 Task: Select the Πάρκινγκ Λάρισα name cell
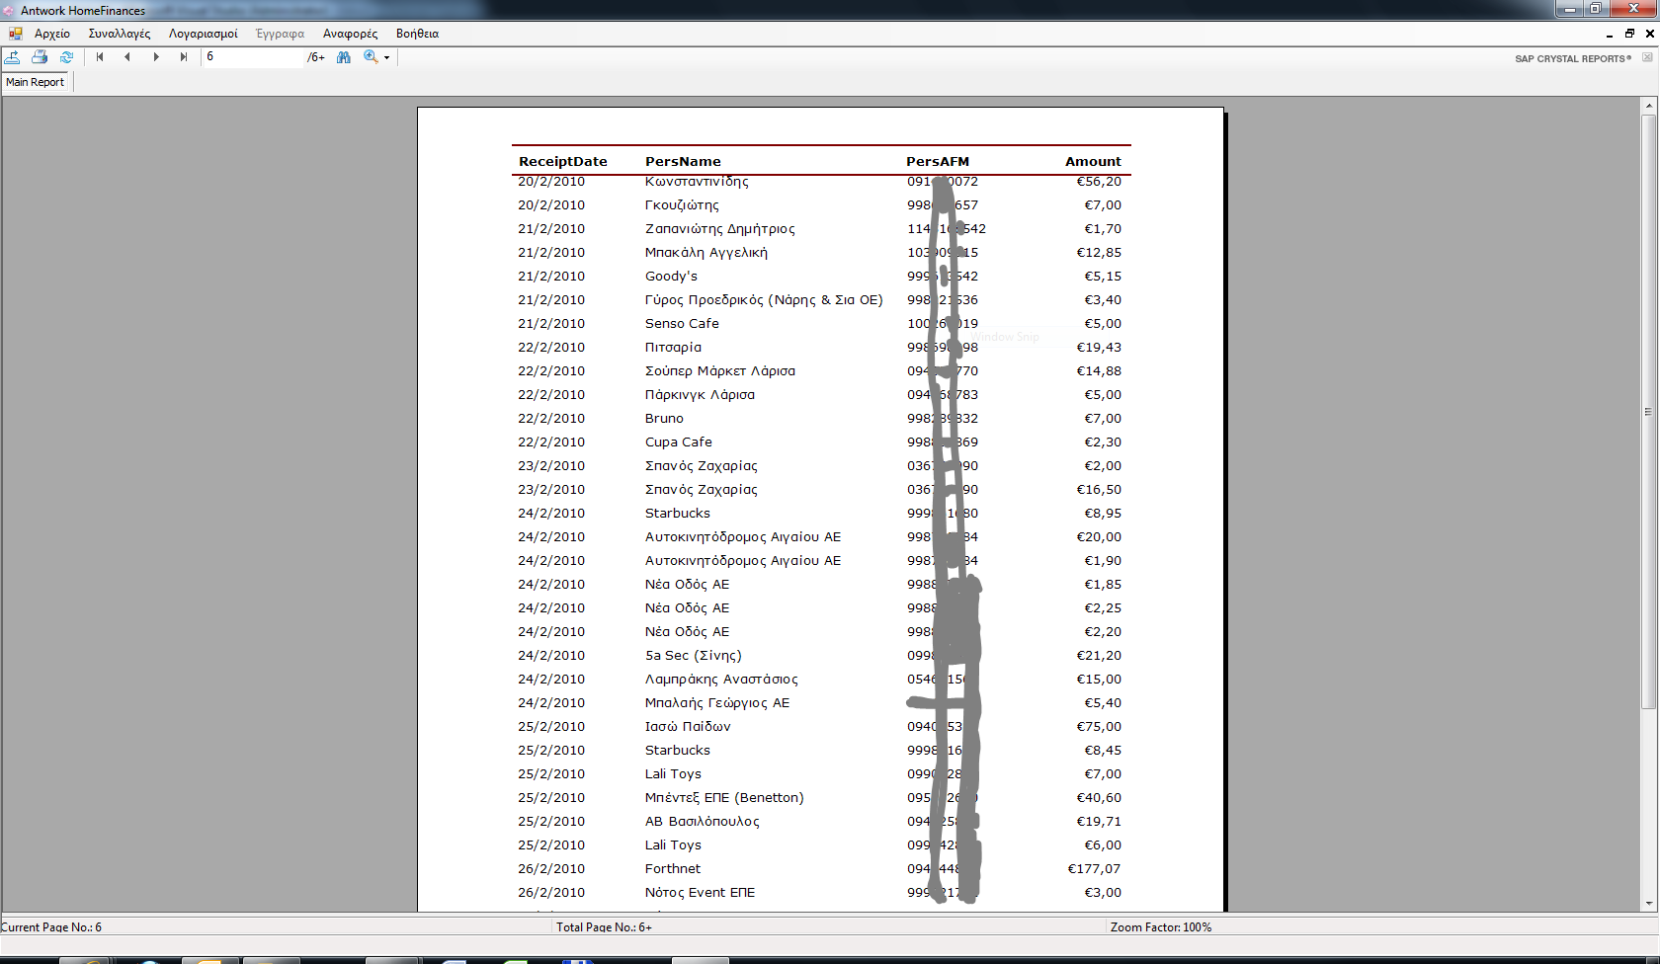[700, 395]
